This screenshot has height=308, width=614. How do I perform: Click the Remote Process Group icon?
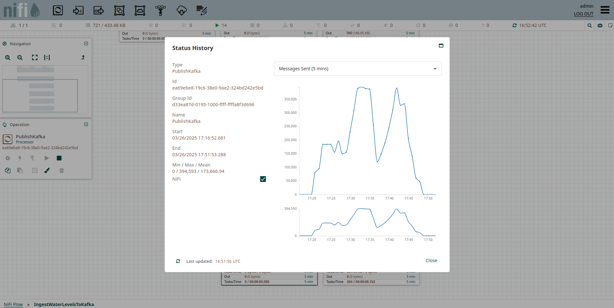[140, 11]
